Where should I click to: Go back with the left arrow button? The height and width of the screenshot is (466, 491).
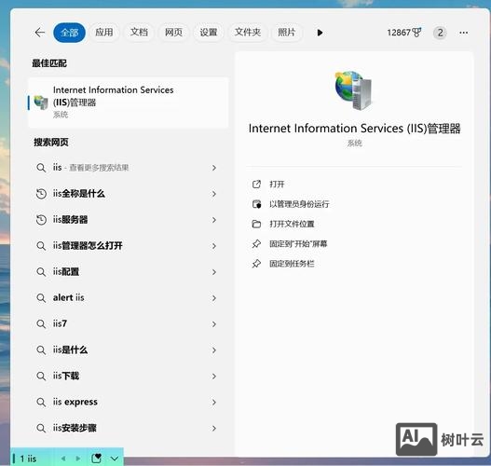pos(40,33)
